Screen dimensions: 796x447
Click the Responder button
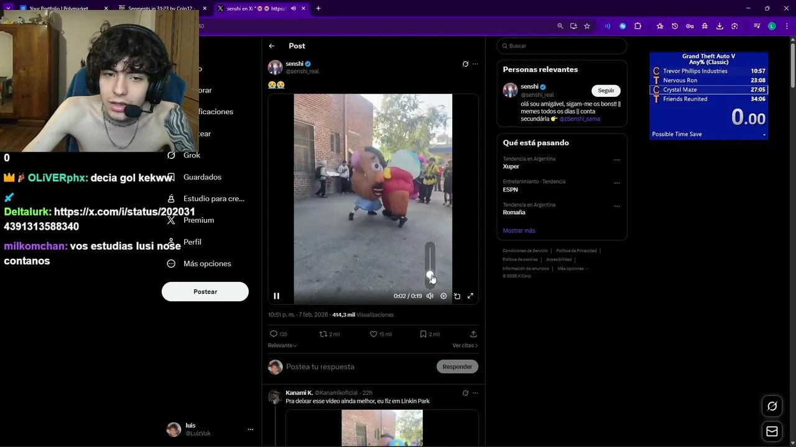pos(457,367)
